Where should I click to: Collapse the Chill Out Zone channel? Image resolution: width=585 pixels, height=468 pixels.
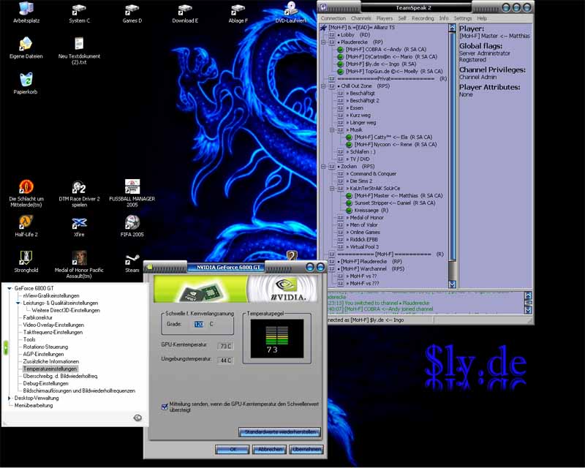[x=323, y=86]
